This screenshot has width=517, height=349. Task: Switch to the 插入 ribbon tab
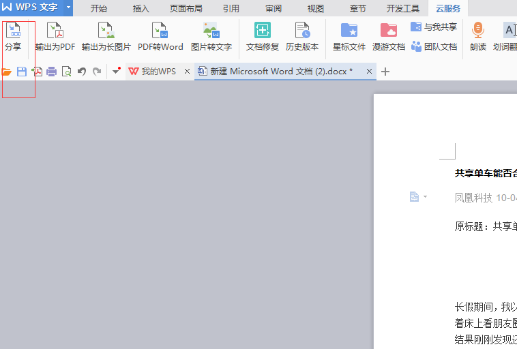click(141, 9)
